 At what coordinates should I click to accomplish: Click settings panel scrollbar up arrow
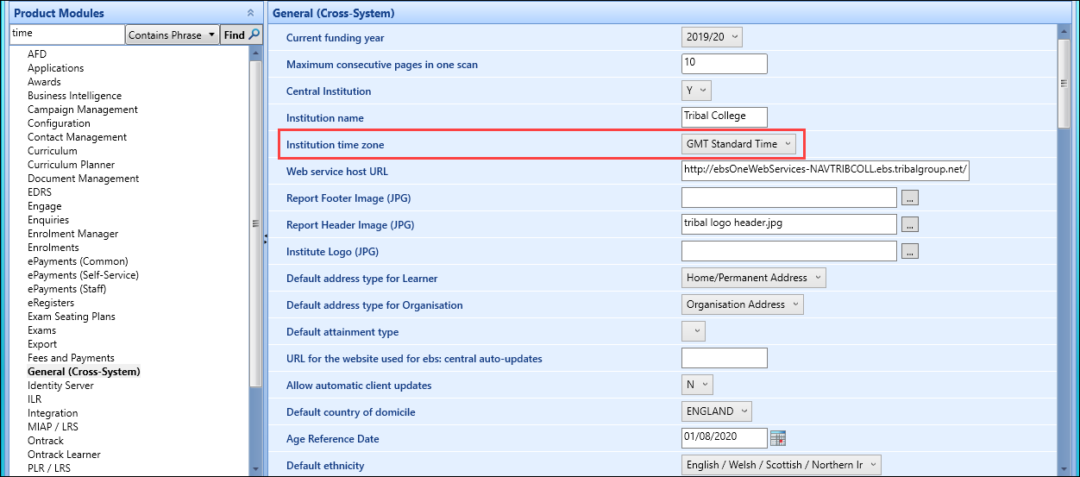[1064, 31]
